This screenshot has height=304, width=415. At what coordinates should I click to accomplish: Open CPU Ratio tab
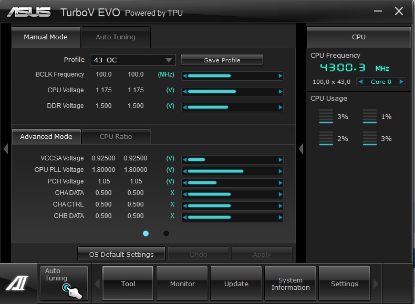click(116, 137)
